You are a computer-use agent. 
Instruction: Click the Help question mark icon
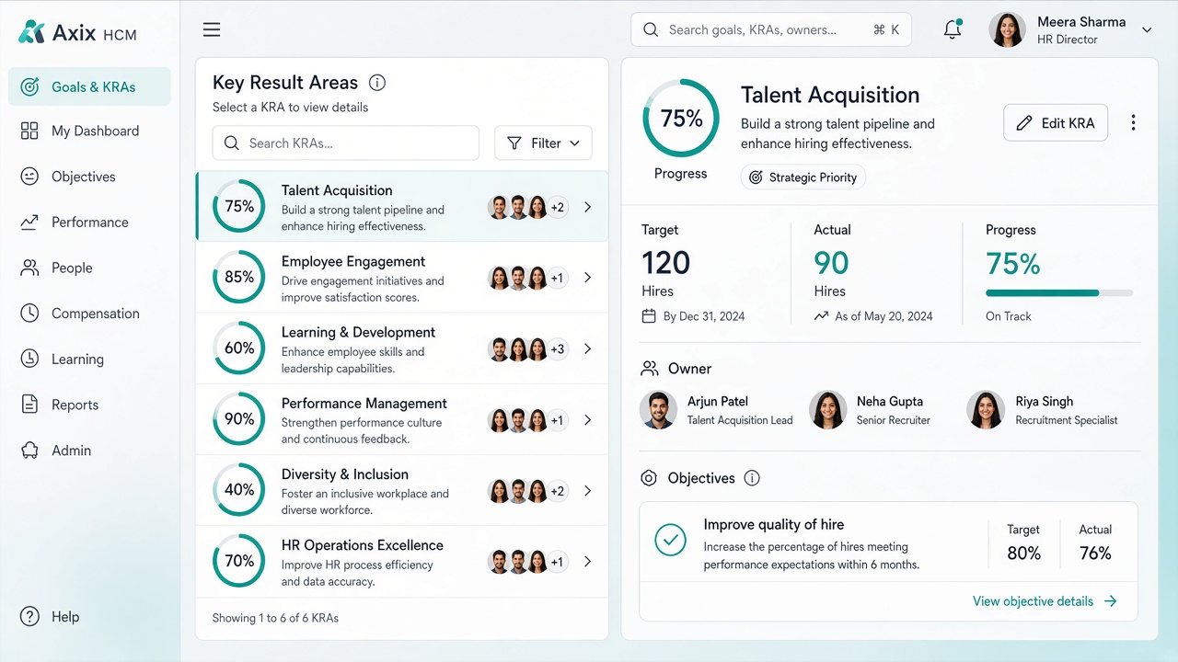coord(30,617)
